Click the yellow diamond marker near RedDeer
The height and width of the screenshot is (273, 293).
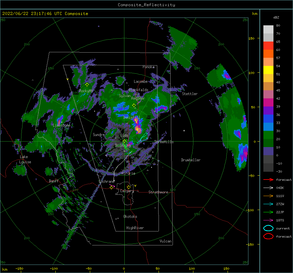click(x=134, y=105)
